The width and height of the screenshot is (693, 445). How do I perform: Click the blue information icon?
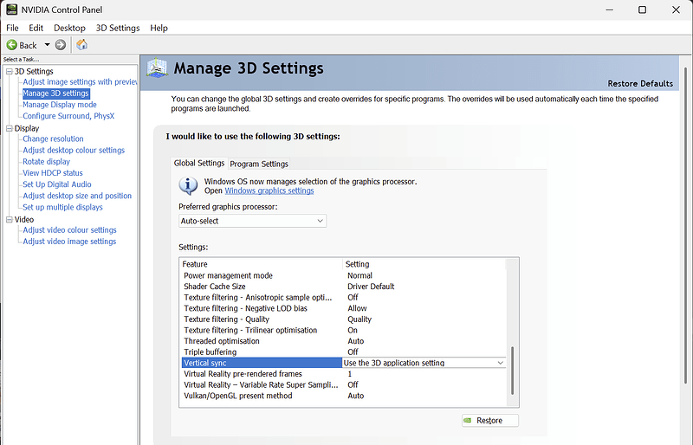[188, 186]
